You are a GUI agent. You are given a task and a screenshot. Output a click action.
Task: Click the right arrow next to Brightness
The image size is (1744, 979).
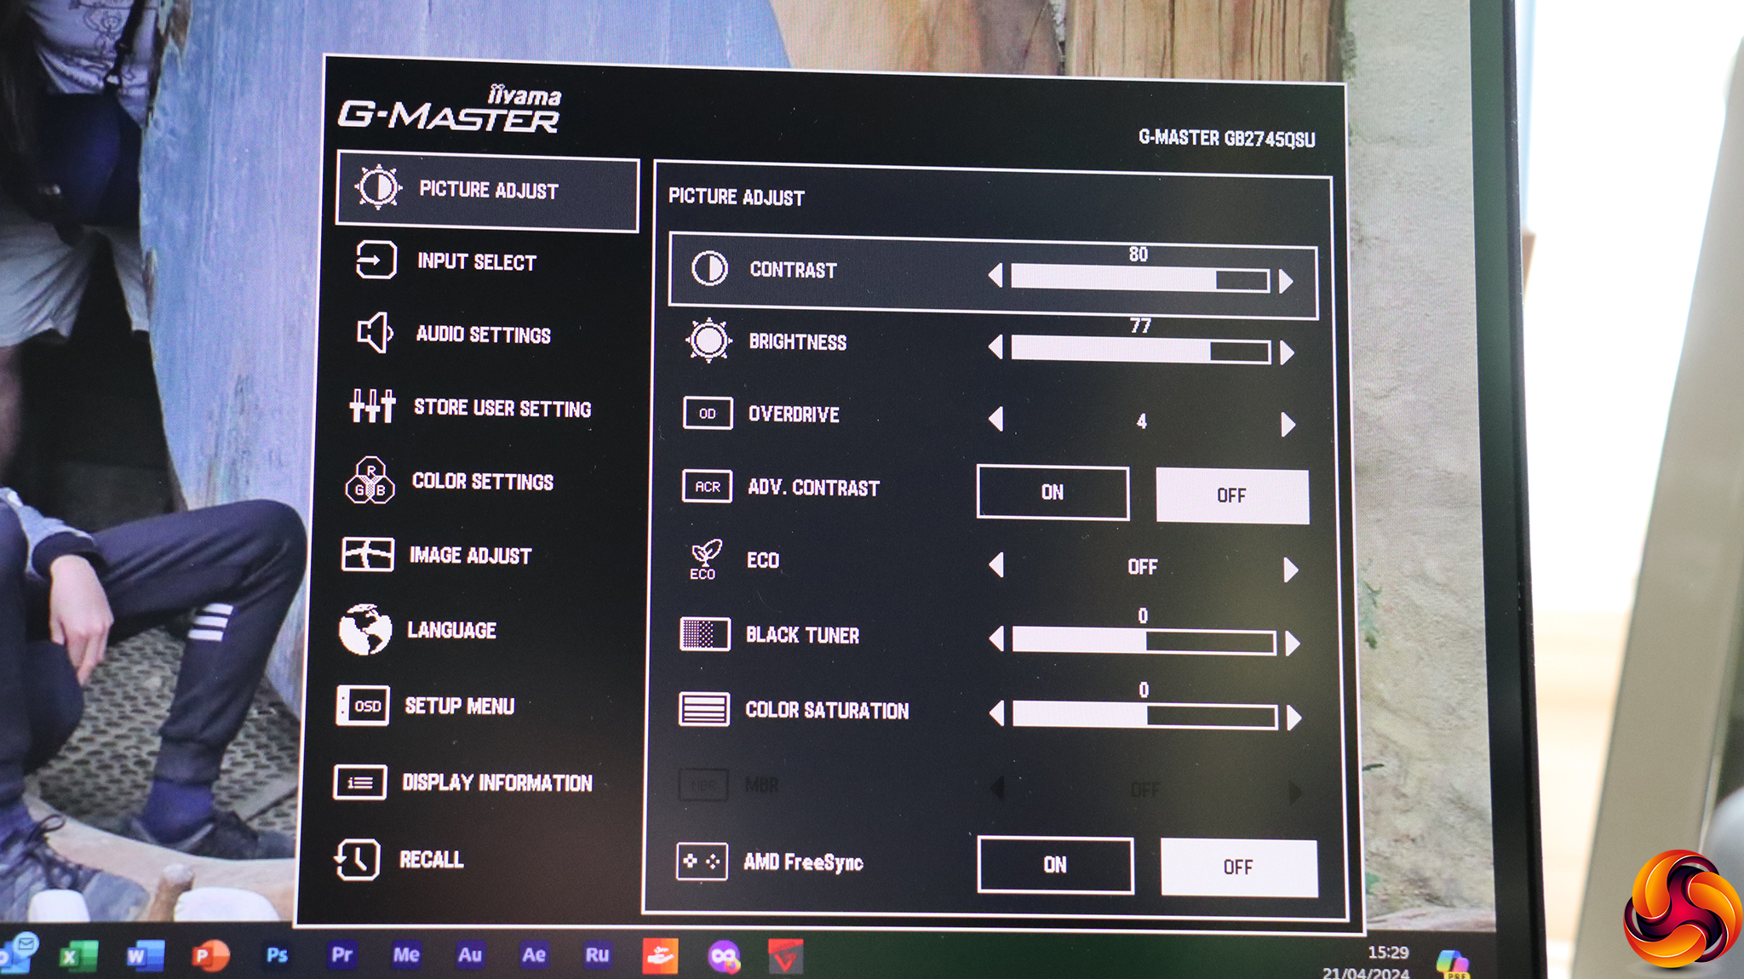[x=1287, y=352]
